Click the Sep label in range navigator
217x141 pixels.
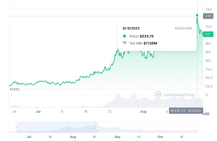point(117,137)
